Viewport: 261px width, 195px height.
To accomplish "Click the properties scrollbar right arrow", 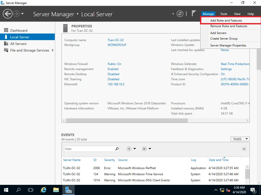I will (x=247, y=121).
